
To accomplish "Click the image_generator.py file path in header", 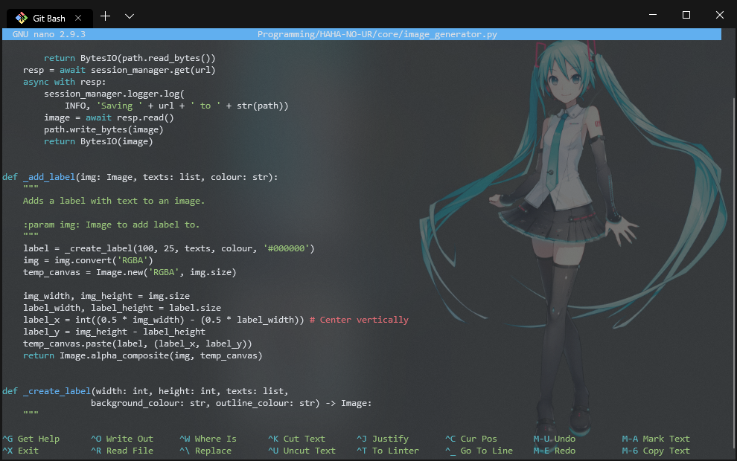I will [x=377, y=34].
